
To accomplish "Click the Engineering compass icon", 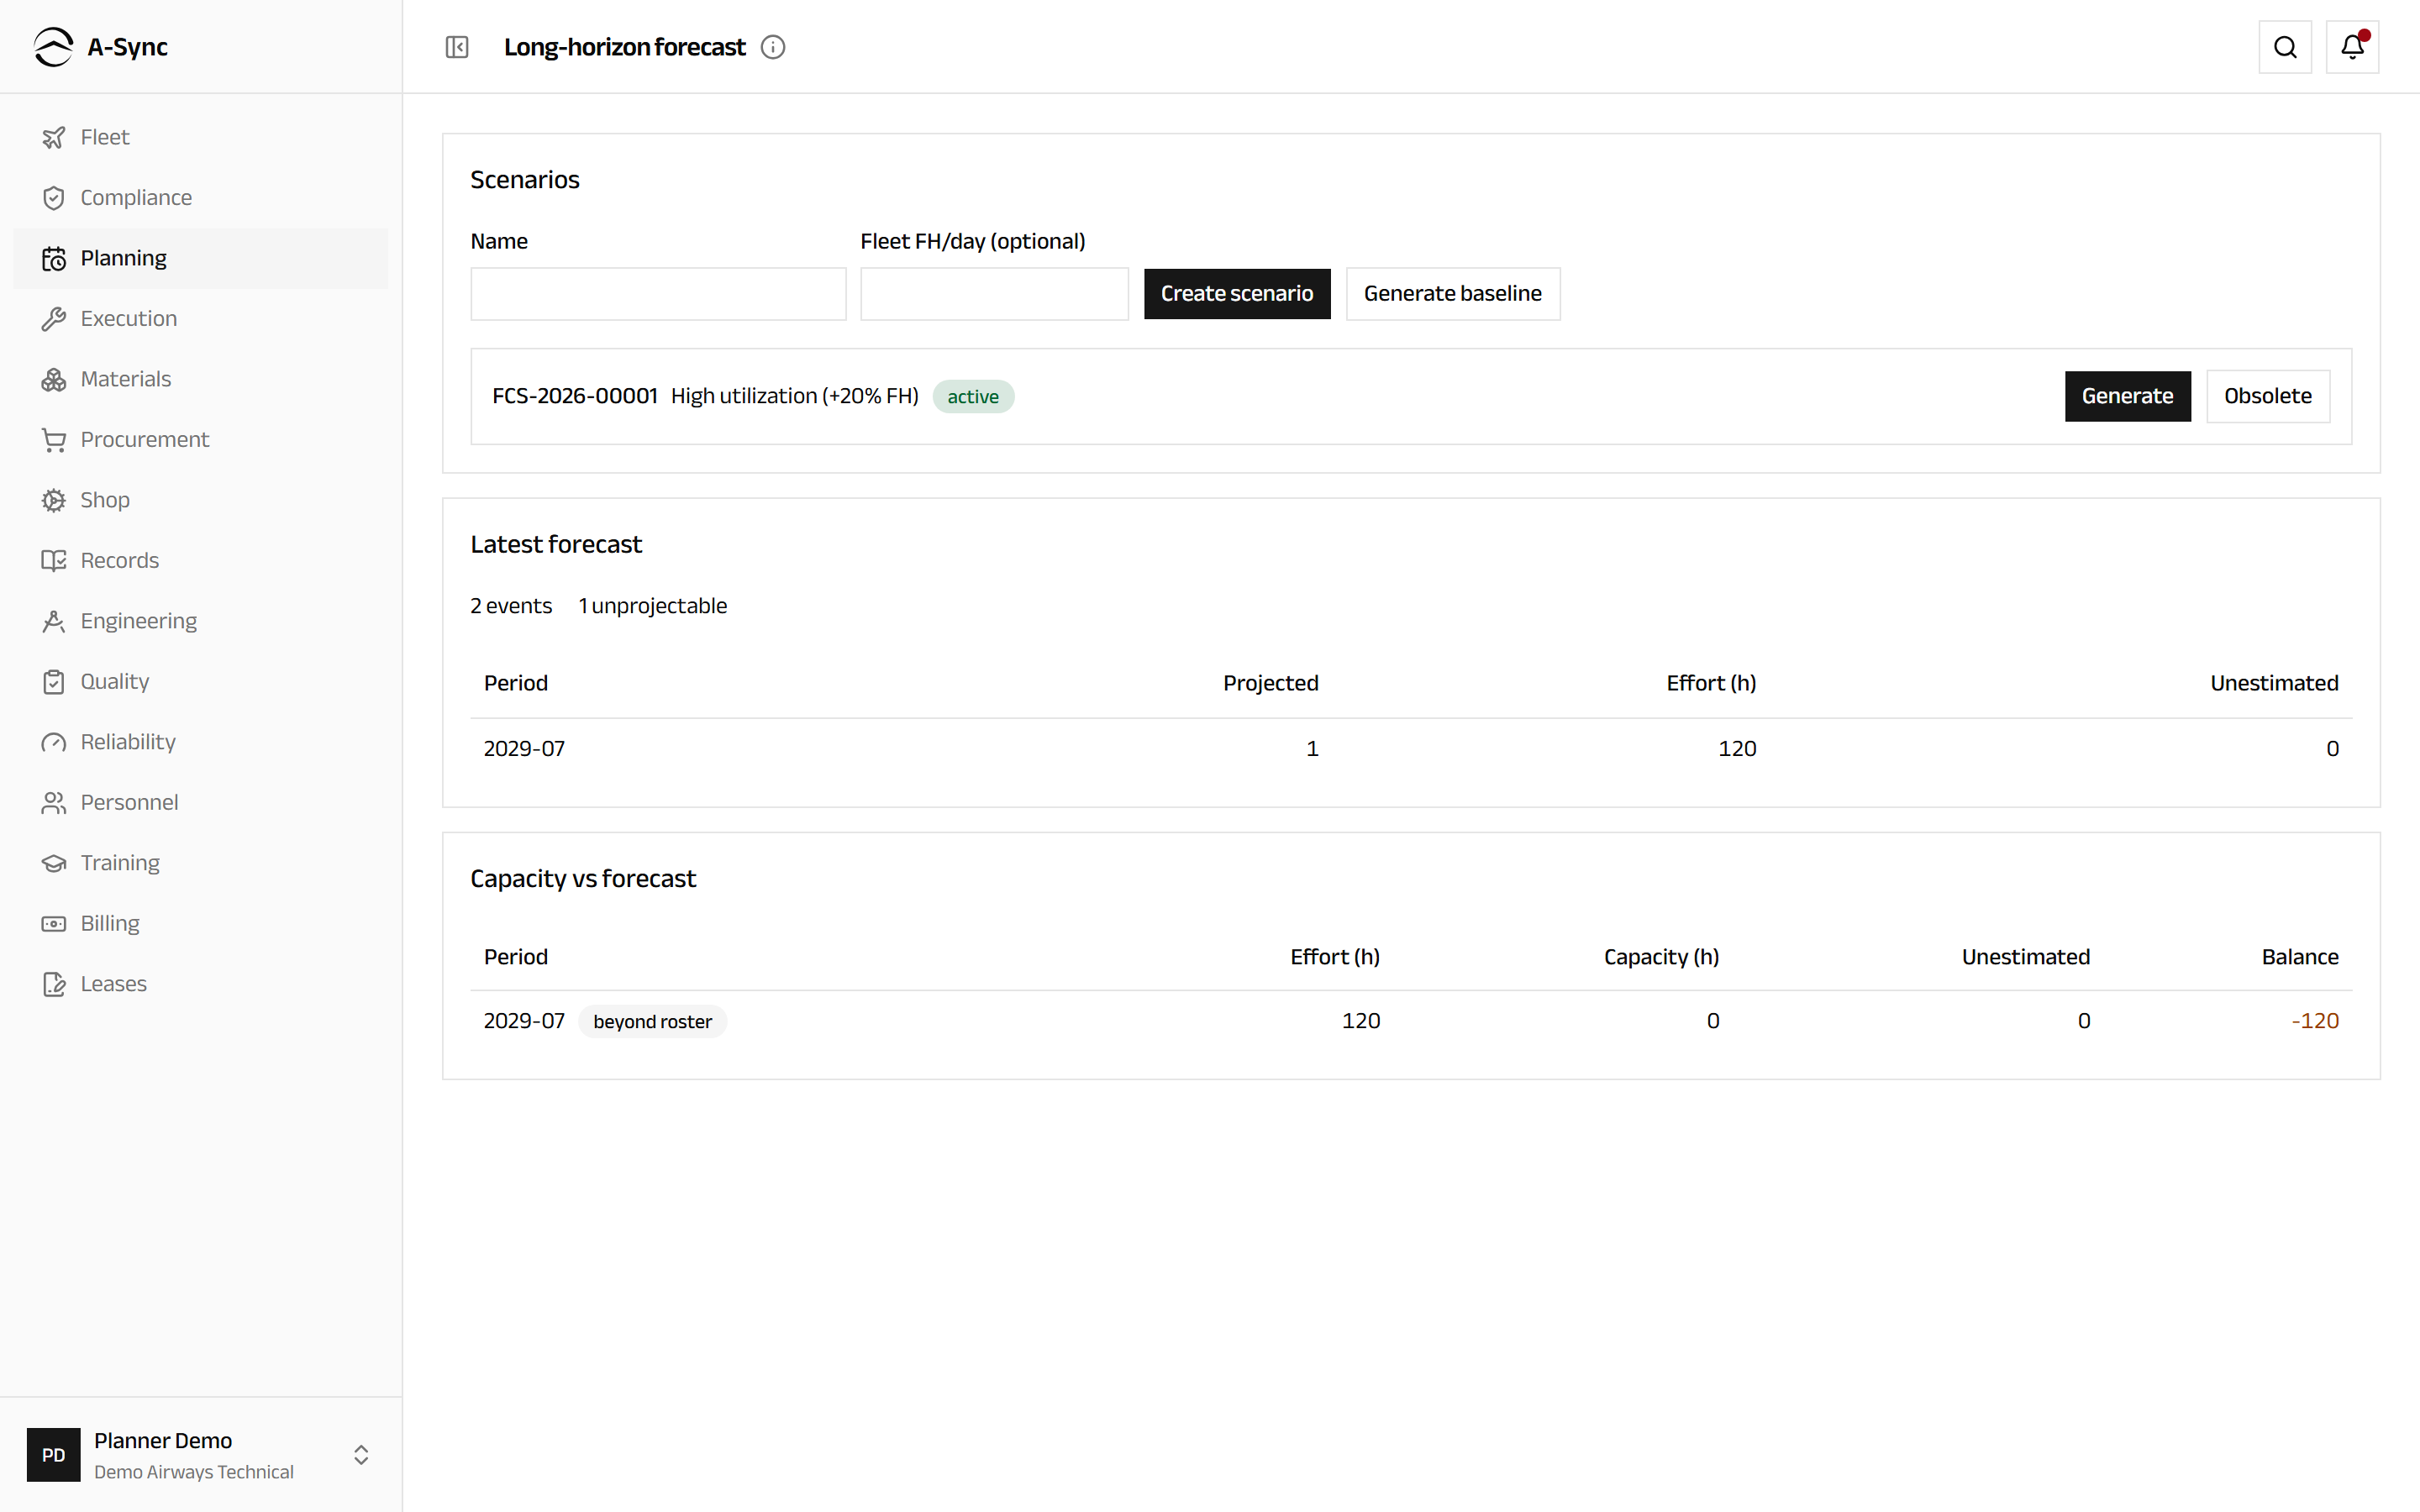I will pyautogui.click(x=54, y=621).
